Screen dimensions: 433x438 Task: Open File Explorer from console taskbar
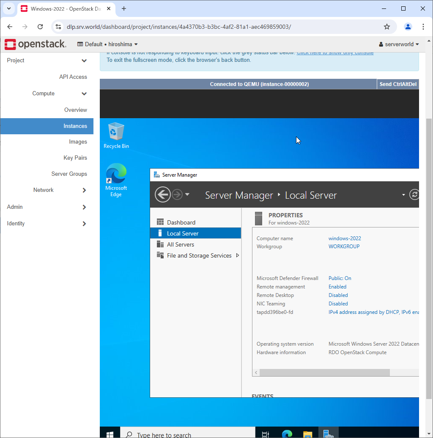coord(307,434)
